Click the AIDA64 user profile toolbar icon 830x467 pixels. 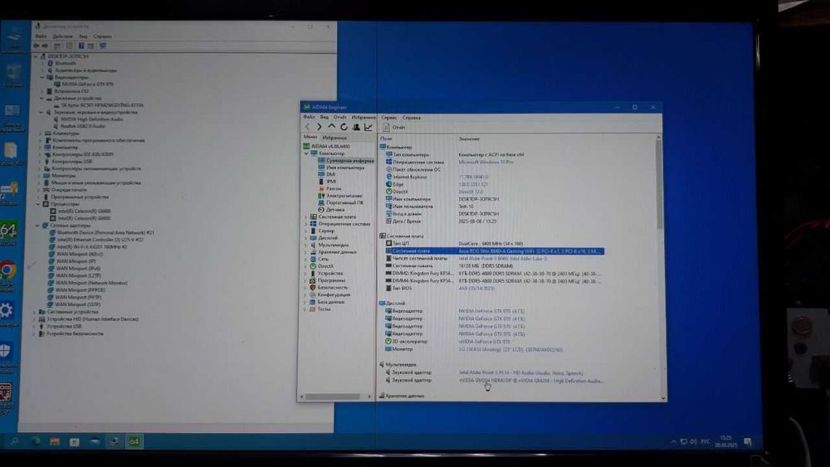pos(356,127)
